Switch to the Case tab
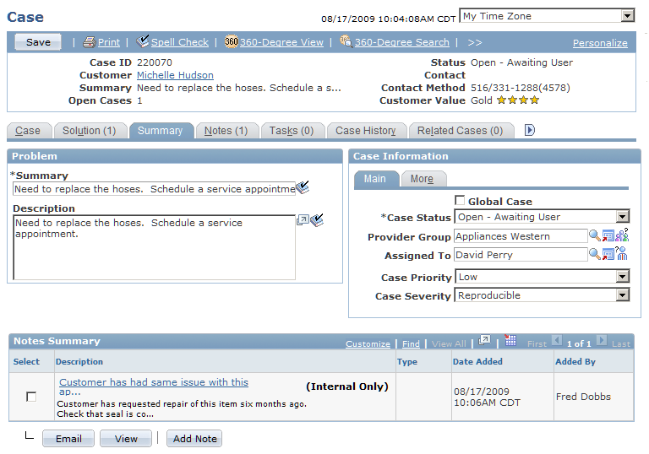The width and height of the screenshot is (649, 454). coord(28,131)
